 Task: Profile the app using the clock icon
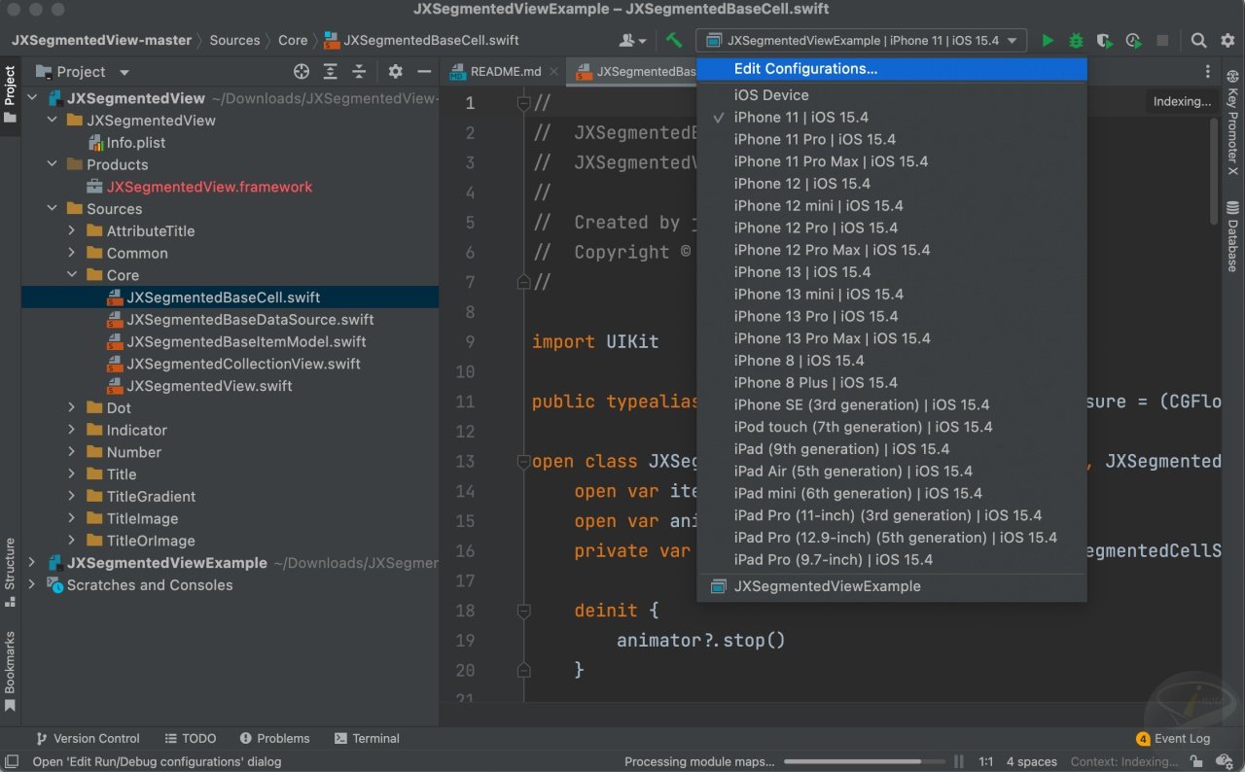(1132, 40)
